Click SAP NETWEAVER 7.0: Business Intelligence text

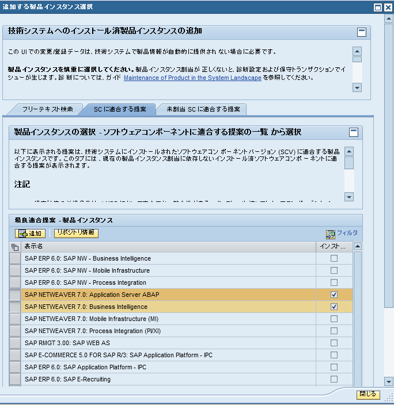pyautogui.click(x=86, y=307)
